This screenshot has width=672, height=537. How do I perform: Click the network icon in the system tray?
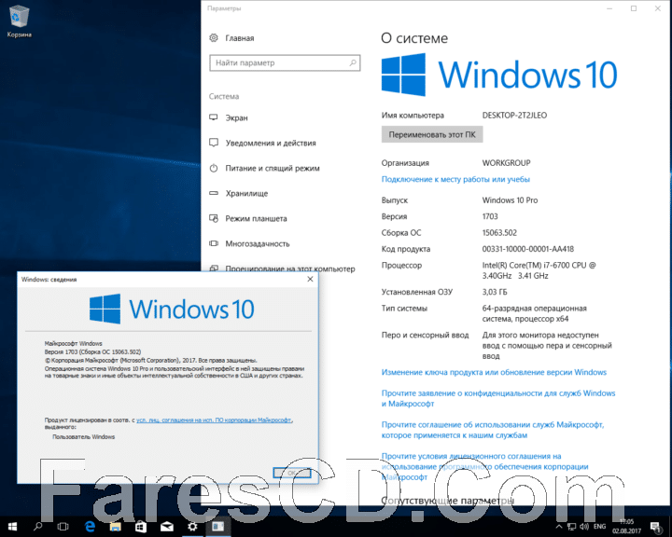[x=572, y=527]
